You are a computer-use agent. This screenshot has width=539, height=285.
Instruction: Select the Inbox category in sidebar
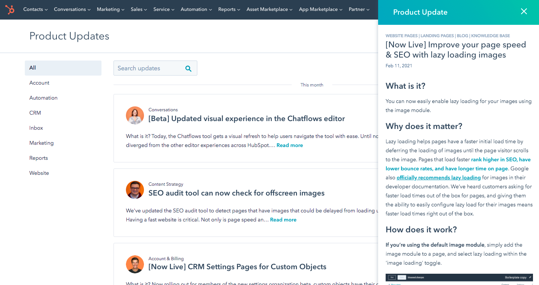(36, 128)
